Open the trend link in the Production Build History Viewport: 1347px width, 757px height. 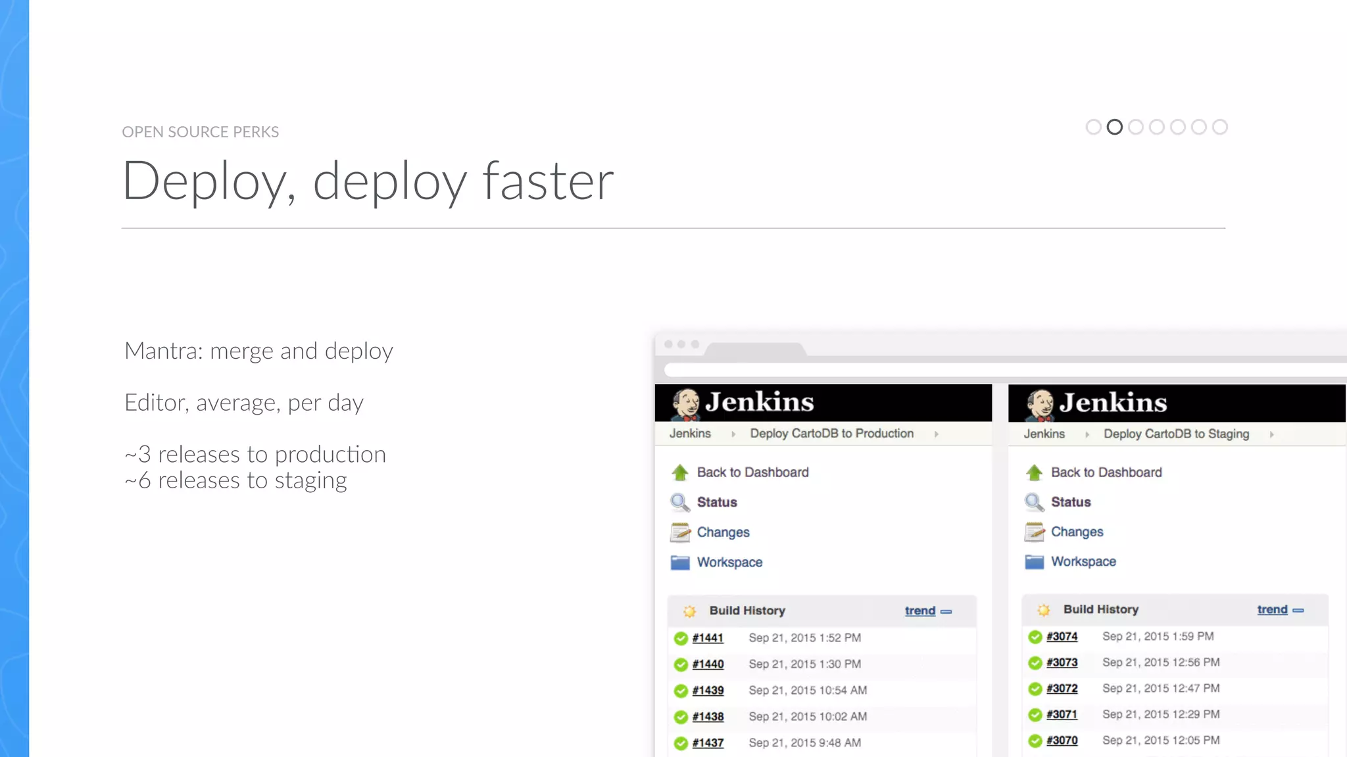920,611
